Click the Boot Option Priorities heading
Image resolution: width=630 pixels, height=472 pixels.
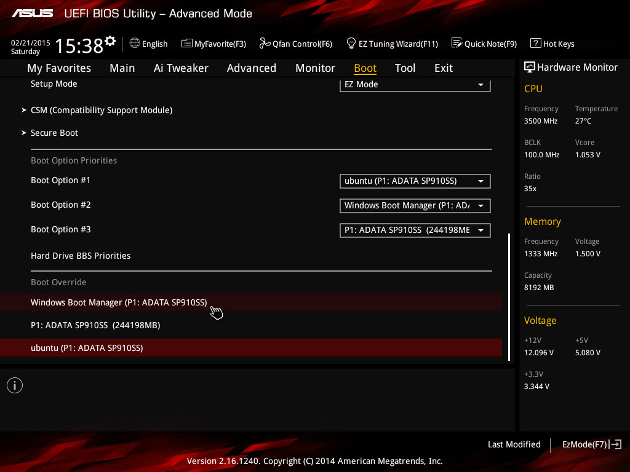point(74,160)
